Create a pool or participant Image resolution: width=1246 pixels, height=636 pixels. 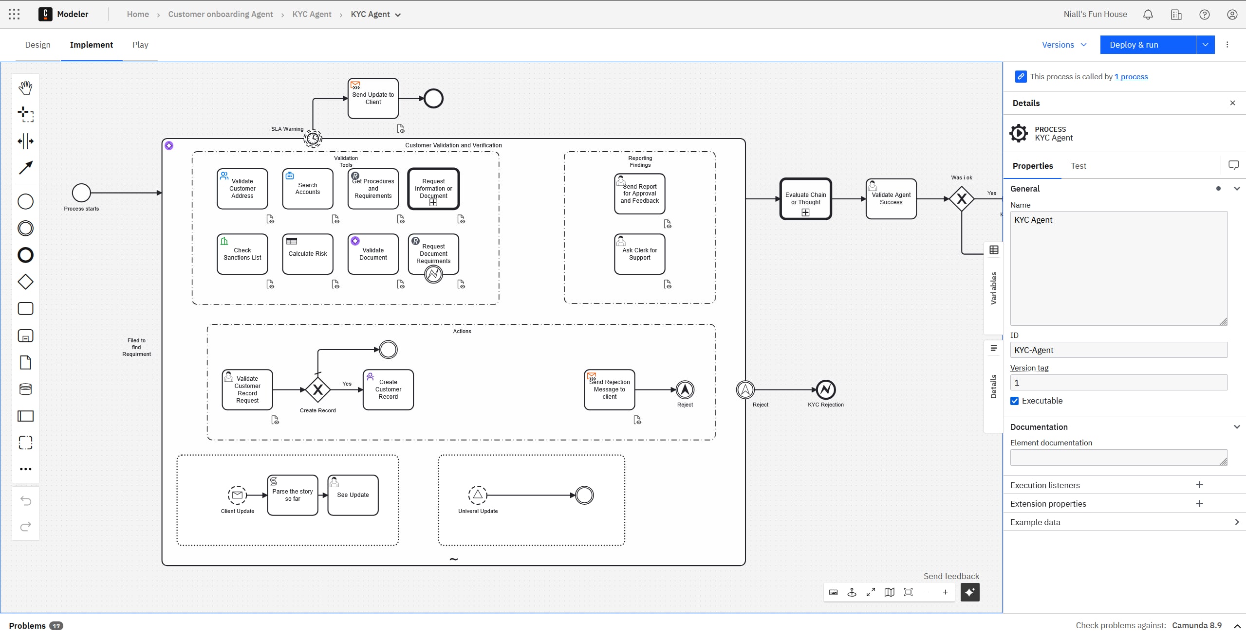coord(25,416)
